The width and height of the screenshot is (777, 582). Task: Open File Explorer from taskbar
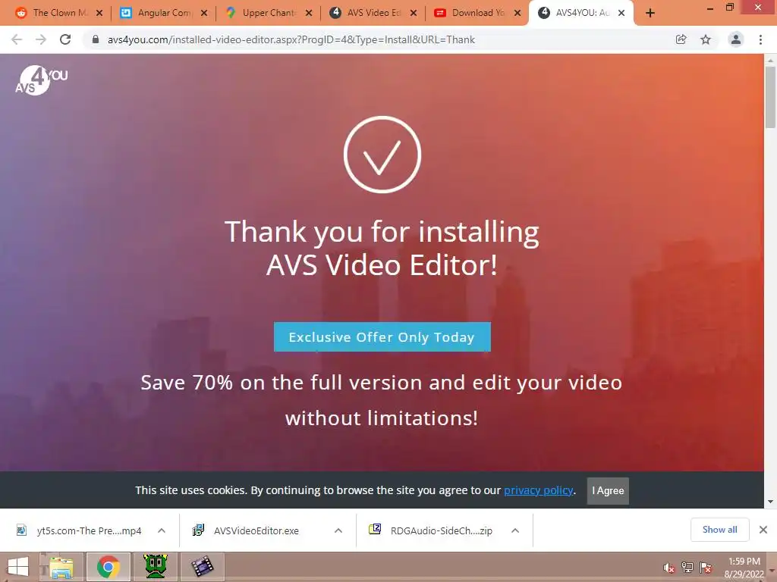point(61,567)
